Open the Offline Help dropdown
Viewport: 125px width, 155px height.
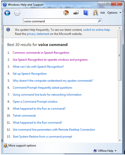point(107,151)
